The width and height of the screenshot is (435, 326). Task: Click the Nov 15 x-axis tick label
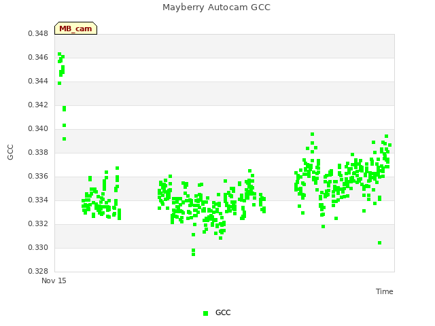coord(54,280)
